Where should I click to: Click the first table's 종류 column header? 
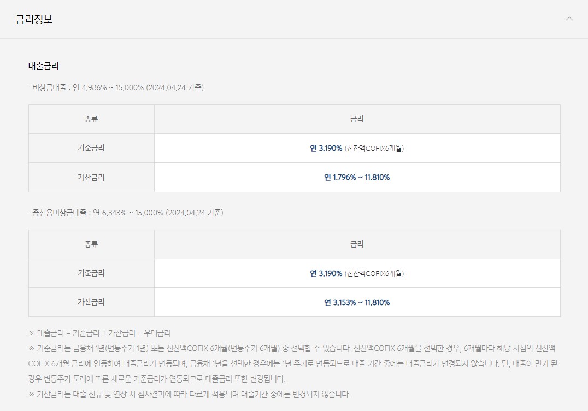91,119
